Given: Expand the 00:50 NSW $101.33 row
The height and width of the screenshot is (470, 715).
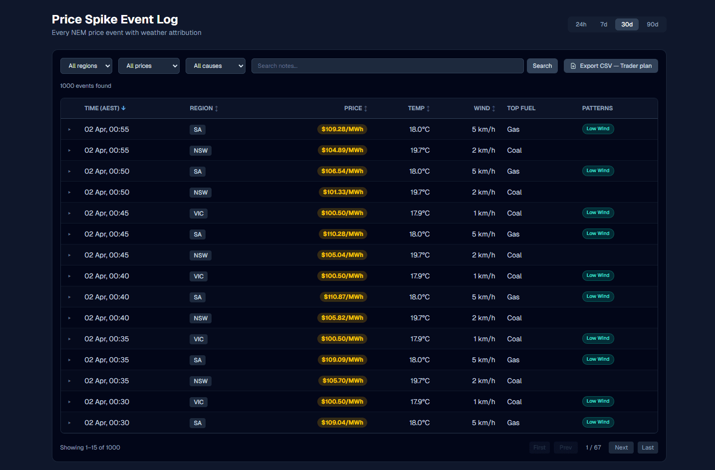Looking at the screenshot, I should [x=69, y=193].
